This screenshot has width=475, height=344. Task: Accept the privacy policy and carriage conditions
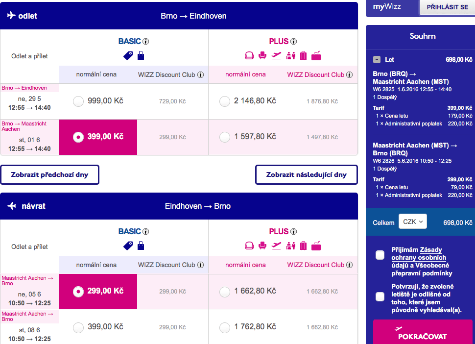(x=380, y=255)
